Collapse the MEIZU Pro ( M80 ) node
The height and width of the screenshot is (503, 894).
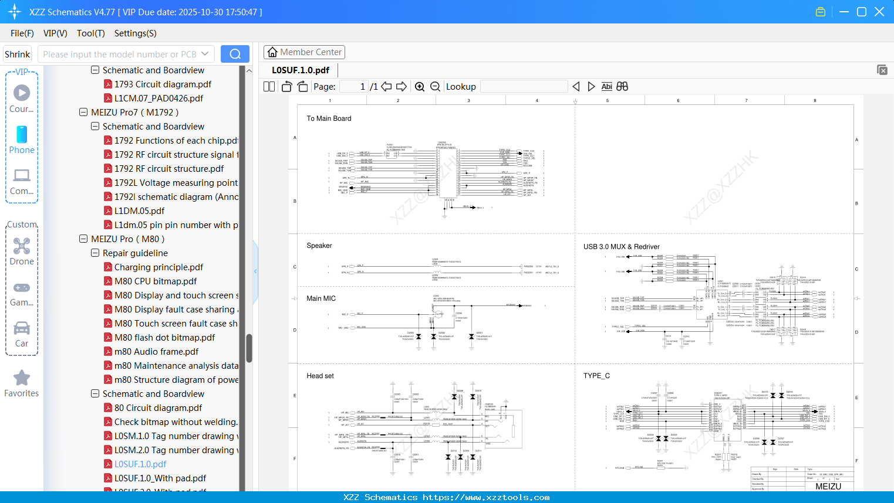coord(83,239)
